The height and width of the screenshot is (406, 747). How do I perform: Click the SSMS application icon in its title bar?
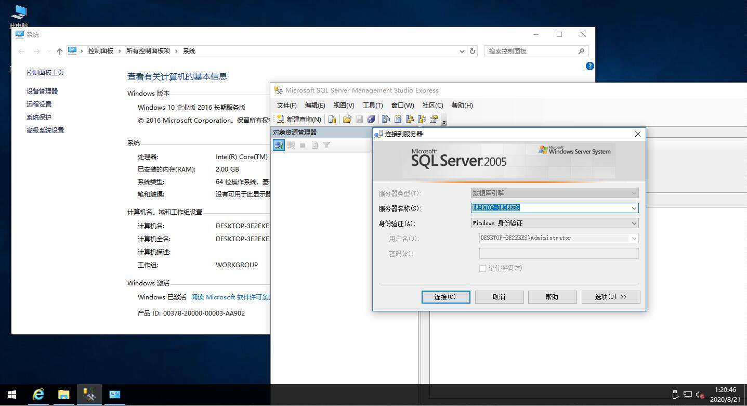pyautogui.click(x=279, y=90)
